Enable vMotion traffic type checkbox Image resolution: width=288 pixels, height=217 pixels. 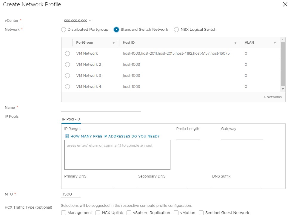(x=176, y=213)
